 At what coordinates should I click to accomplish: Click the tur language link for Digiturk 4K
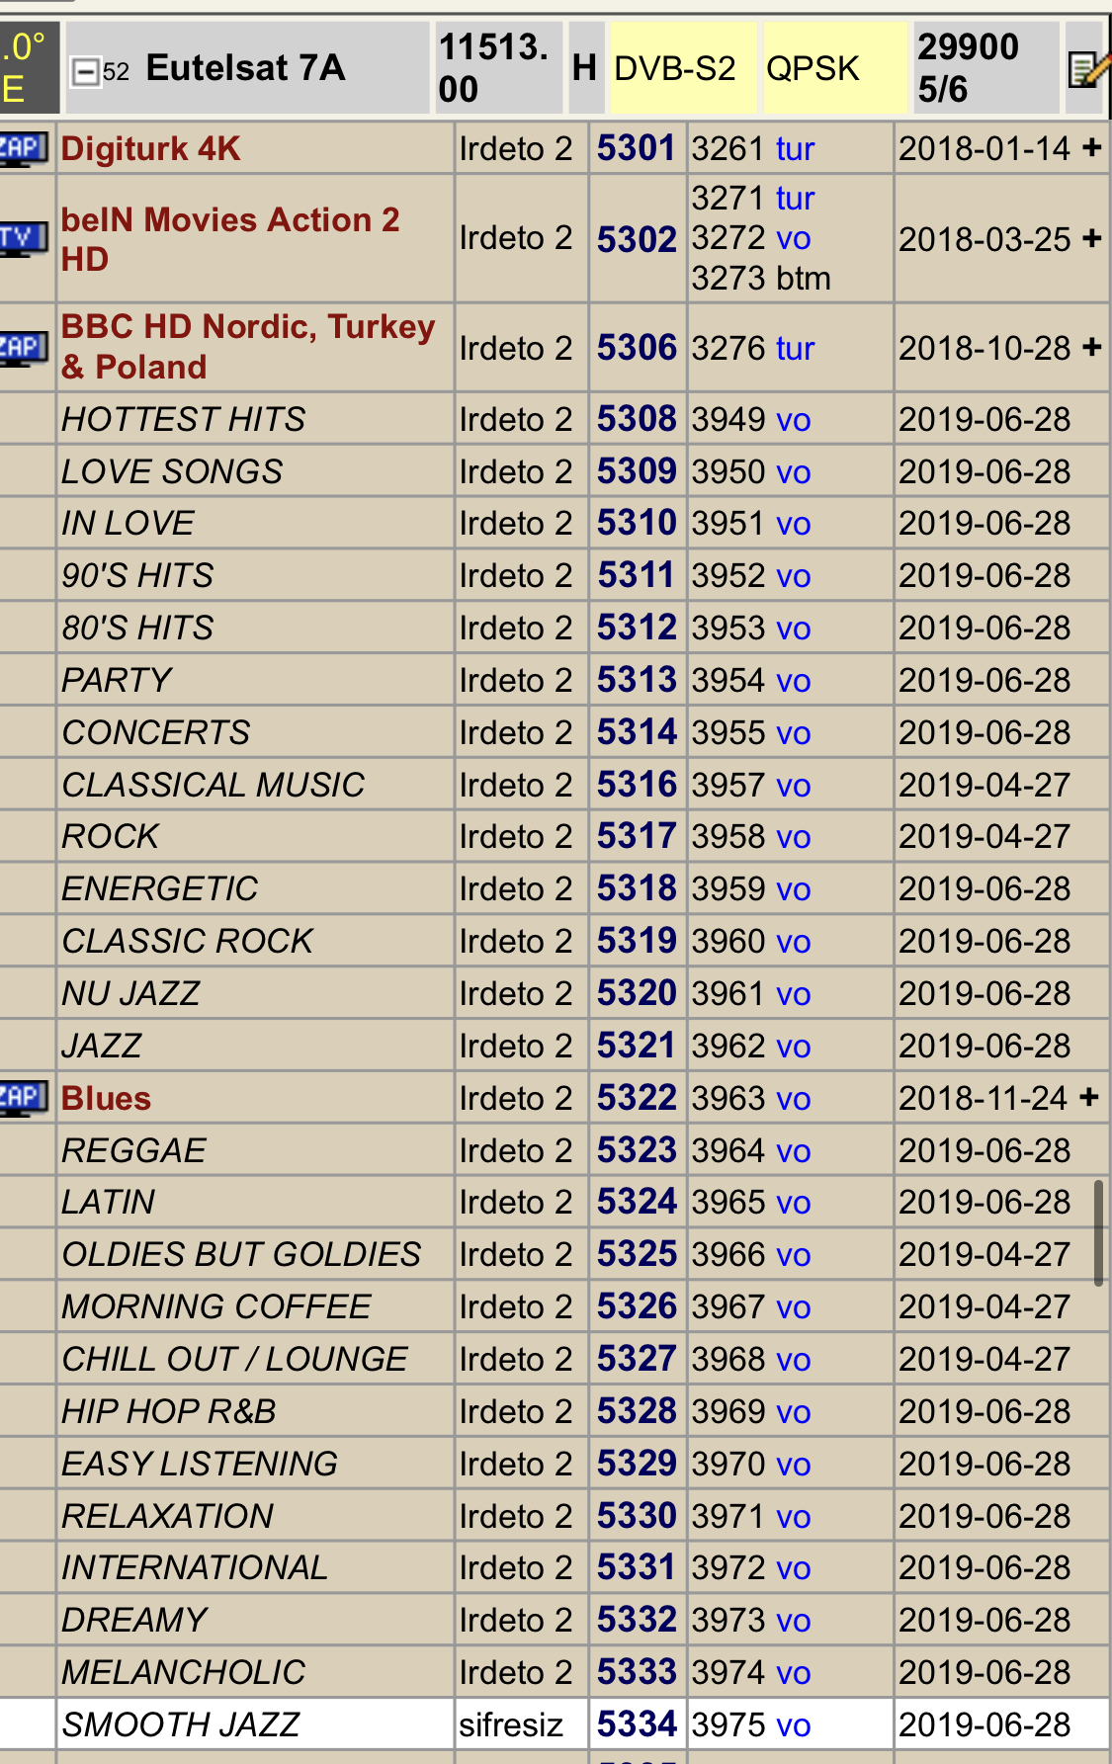795,149
